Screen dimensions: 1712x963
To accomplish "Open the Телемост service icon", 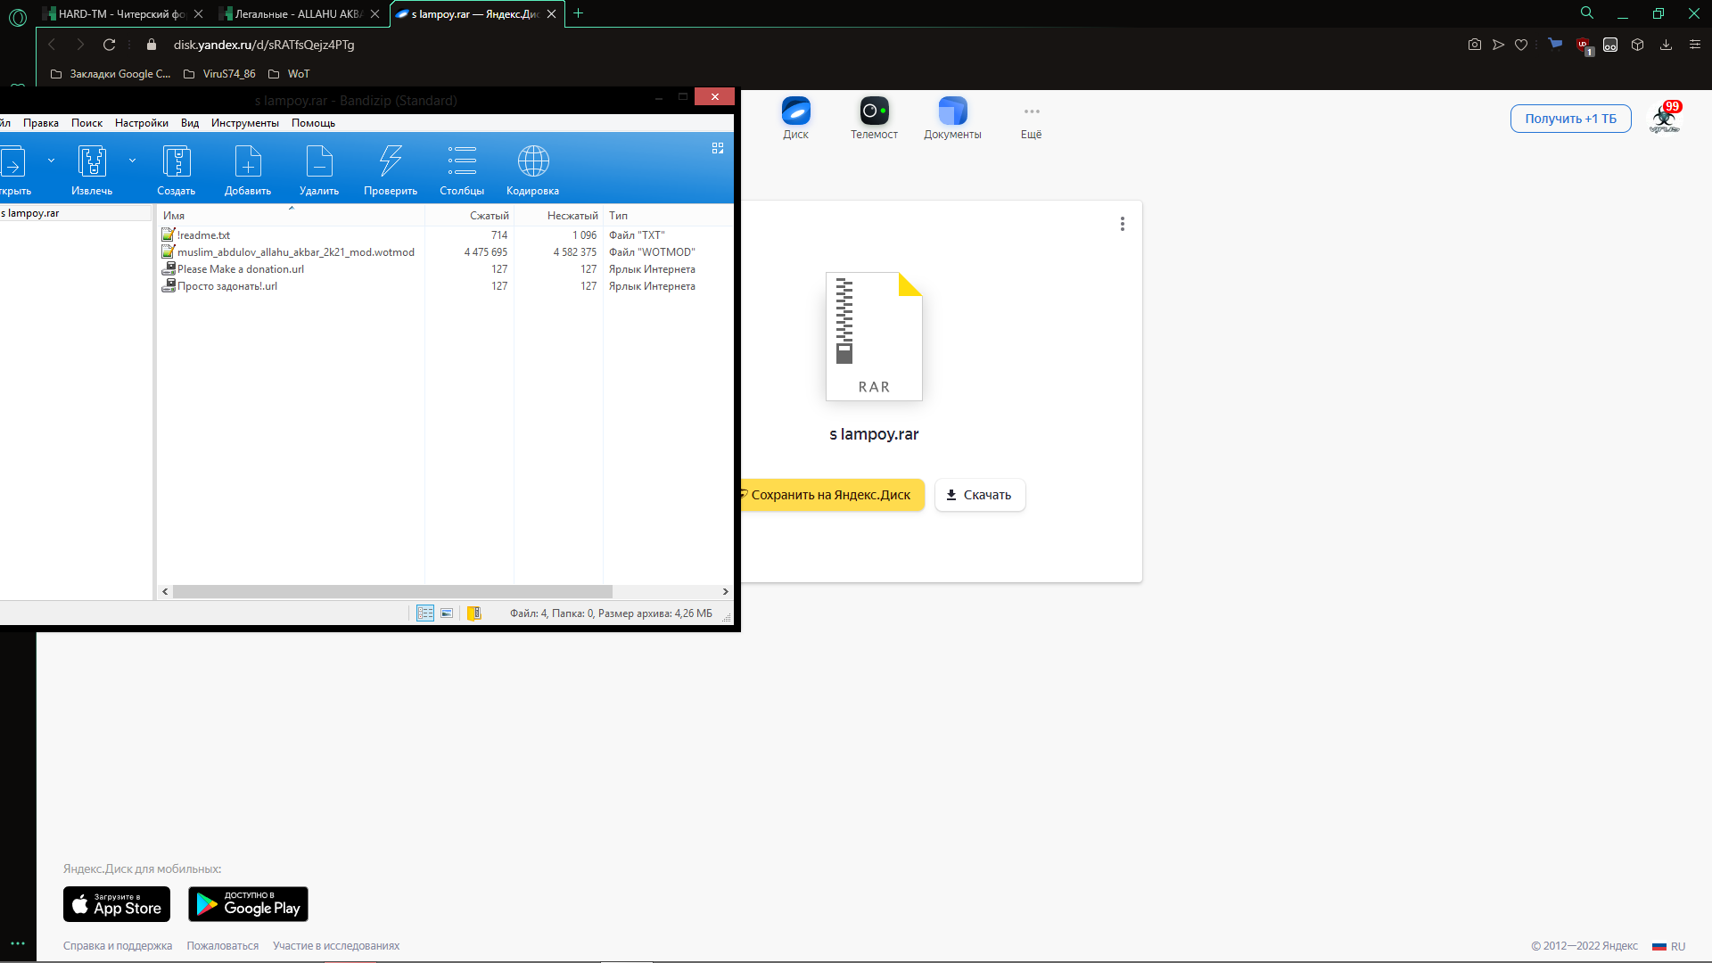I will tap(874, 111).
